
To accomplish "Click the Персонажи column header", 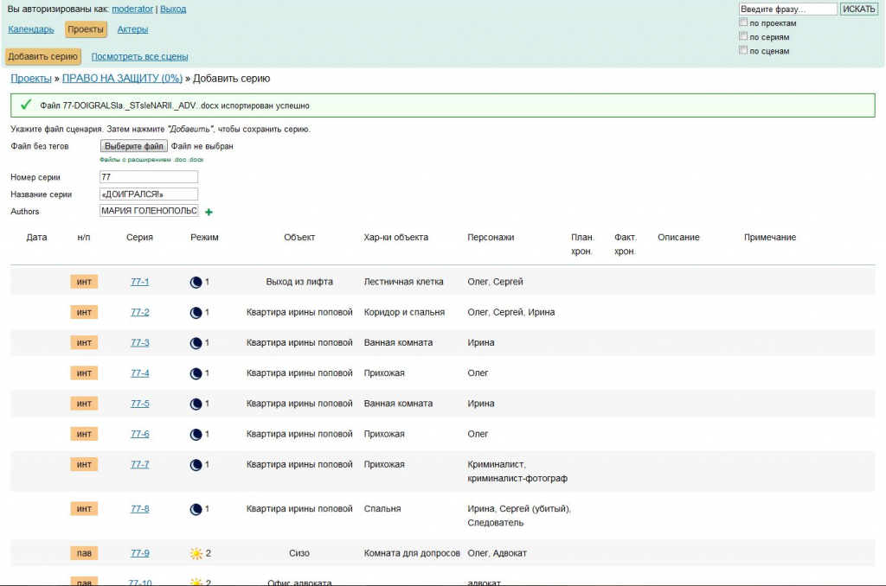I will pyautogui.click(x=491, y=238).
